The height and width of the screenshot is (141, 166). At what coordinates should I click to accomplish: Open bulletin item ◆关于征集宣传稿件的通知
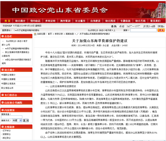click(17, 48)
